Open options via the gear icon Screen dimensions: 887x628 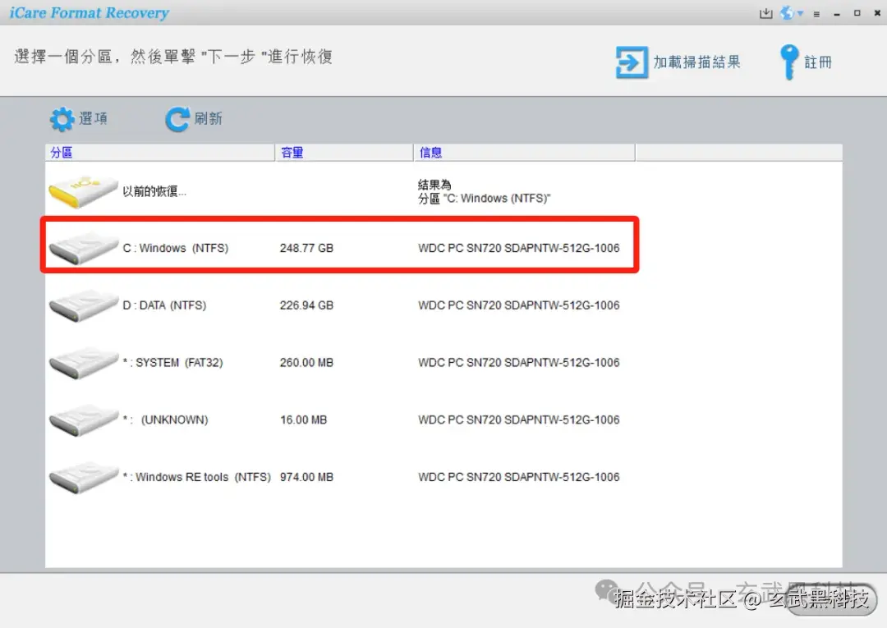pyautogui.click(x=62, y=119)
